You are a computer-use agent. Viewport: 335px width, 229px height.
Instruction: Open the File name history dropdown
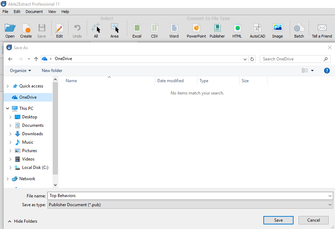330,196
